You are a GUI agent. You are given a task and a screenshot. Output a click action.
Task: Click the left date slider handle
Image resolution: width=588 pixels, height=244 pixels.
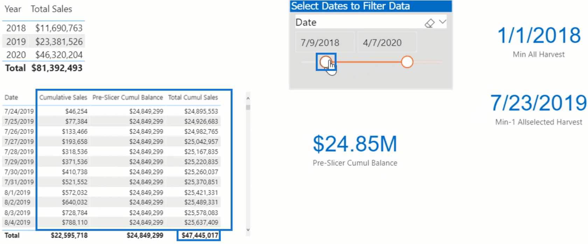(325, 62)
